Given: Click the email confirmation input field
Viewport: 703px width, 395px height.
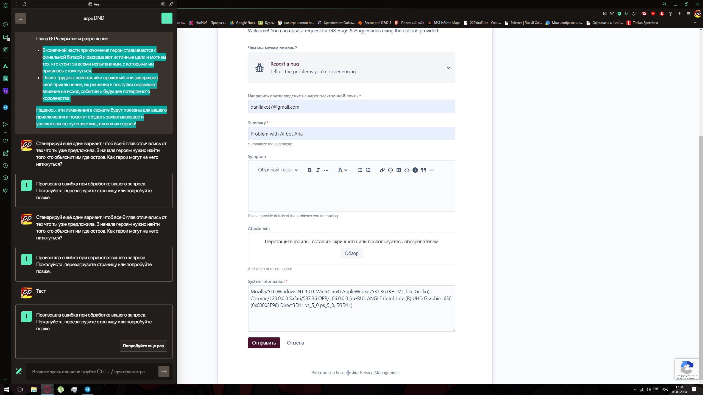Looking at the screenshot, I should click(x=351, y=107).
